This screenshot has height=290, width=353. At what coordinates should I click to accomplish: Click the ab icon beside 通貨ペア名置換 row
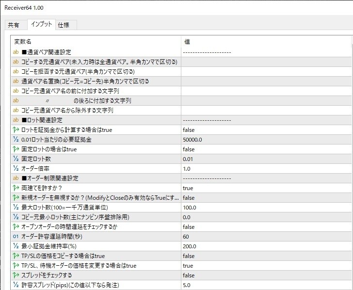pyautogui.click(x=16, y=81)
